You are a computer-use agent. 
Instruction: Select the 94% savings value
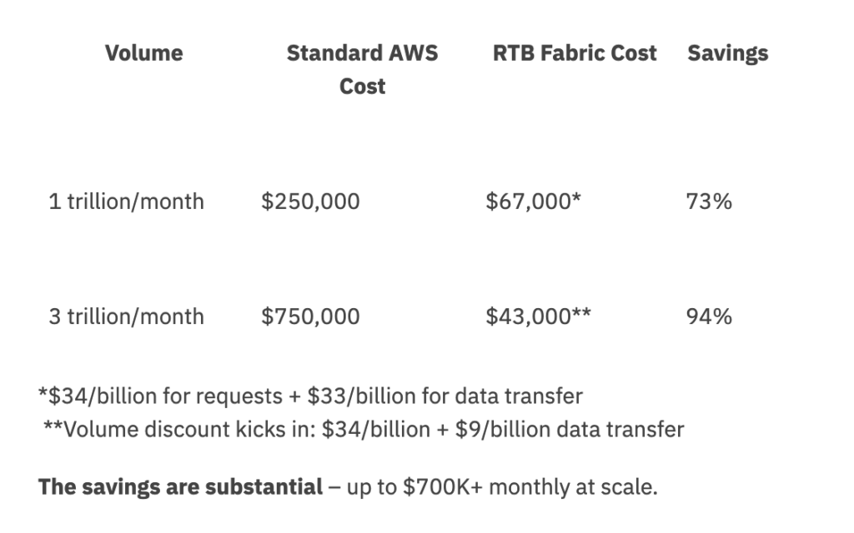click(x=708, y=316)
